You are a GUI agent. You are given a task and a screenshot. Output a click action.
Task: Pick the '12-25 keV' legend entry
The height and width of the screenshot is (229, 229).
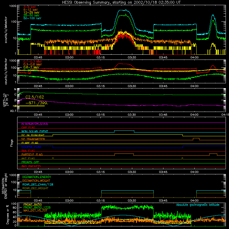tap(31, 13)
